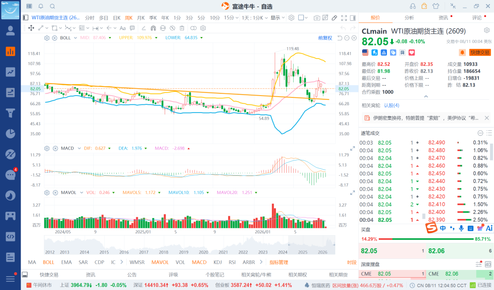Collapse the quote details with up chevron
This screenshot has height=290, width=494.
(x=426, y=97)
